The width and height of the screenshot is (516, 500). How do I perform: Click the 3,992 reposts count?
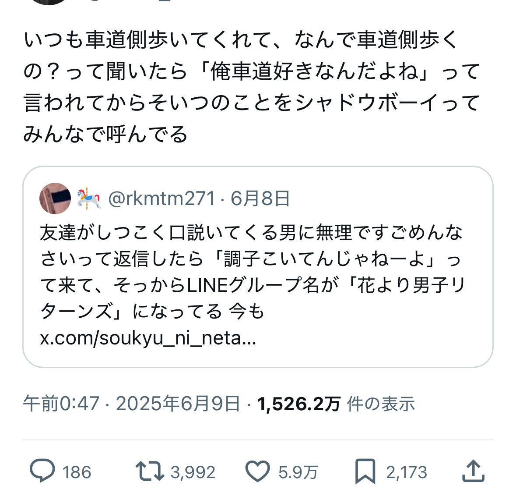(193, 472)
